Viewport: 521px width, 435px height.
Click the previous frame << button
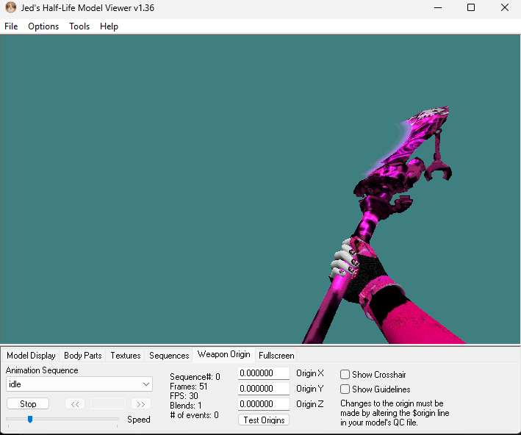click(x=75, y=404)
